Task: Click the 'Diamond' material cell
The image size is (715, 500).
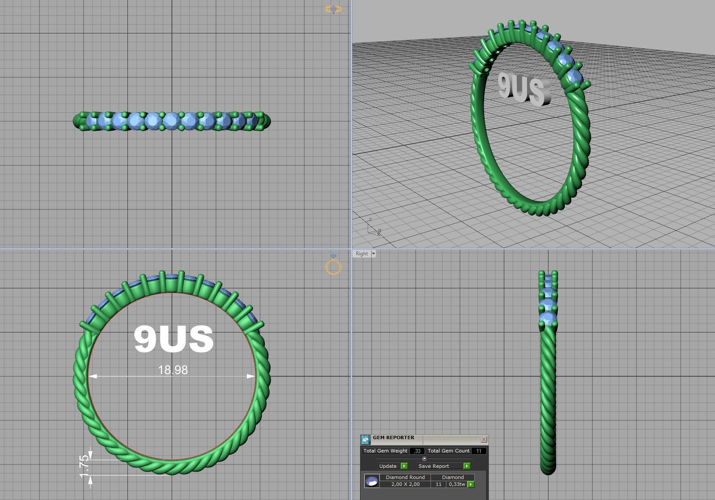Action: (x=453, y=477)
